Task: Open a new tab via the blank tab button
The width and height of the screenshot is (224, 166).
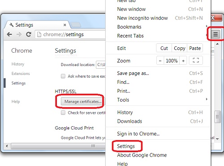Action: pyautogui.click(x=76, y=25)
